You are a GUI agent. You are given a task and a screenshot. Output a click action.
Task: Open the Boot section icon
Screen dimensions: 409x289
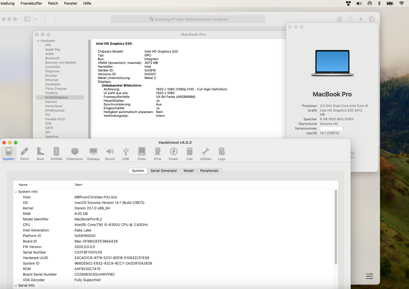tap(40, 154)
